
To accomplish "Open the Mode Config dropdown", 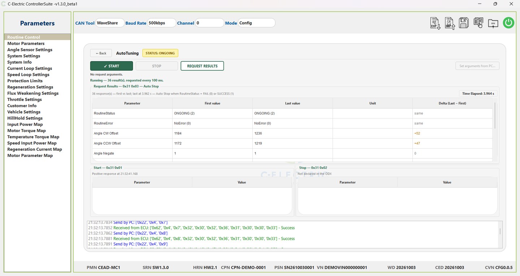I will pos(256,23).
